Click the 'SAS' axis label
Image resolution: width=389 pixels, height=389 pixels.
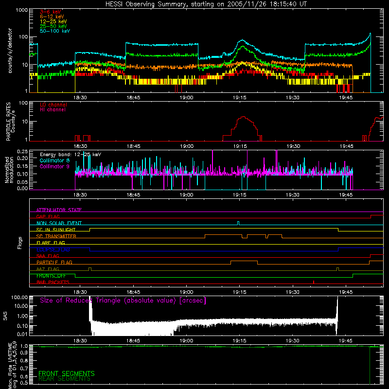(5, 316)
